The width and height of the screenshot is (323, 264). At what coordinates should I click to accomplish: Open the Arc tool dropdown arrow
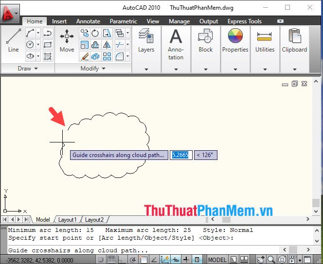(38, 33)
